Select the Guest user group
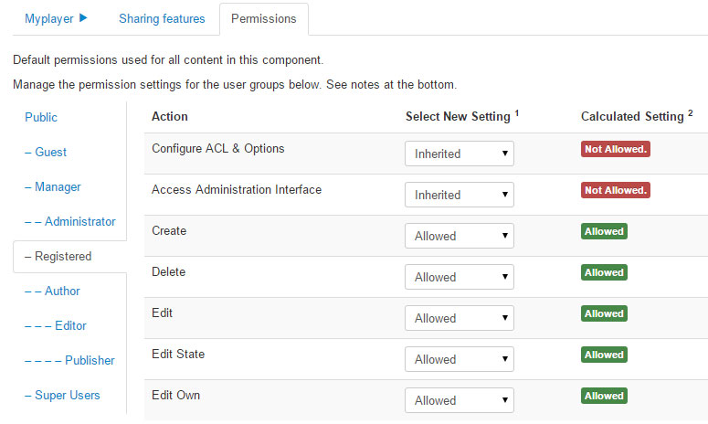This screenshot has height=424, width=708. click(46, 153)
